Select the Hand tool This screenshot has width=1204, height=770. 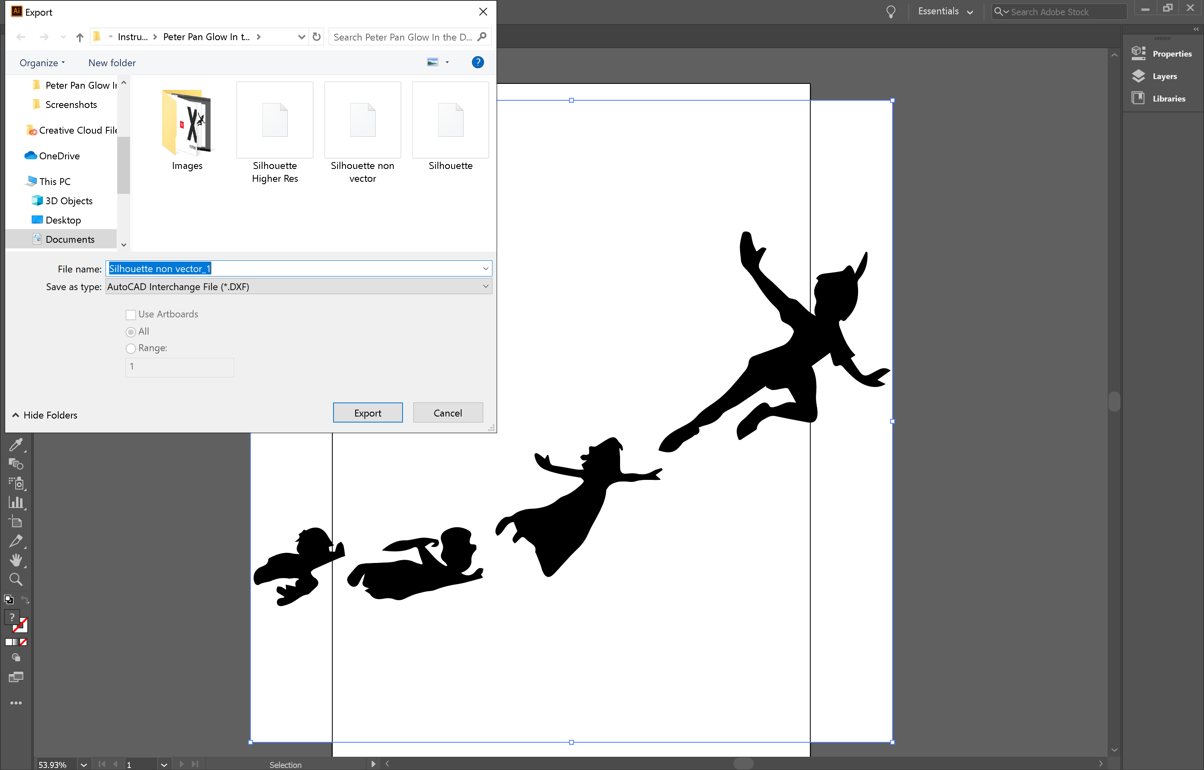click(16, 559)
